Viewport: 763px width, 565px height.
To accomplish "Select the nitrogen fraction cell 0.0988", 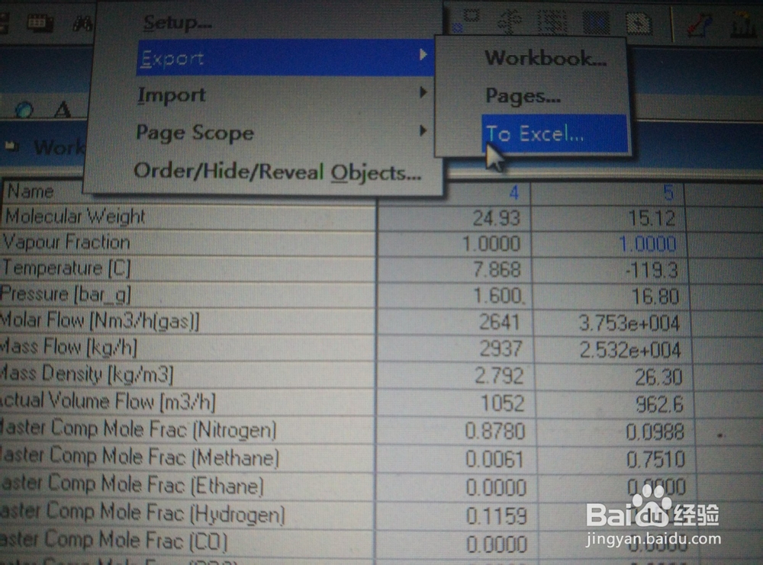I will click(x=655, y=432).
